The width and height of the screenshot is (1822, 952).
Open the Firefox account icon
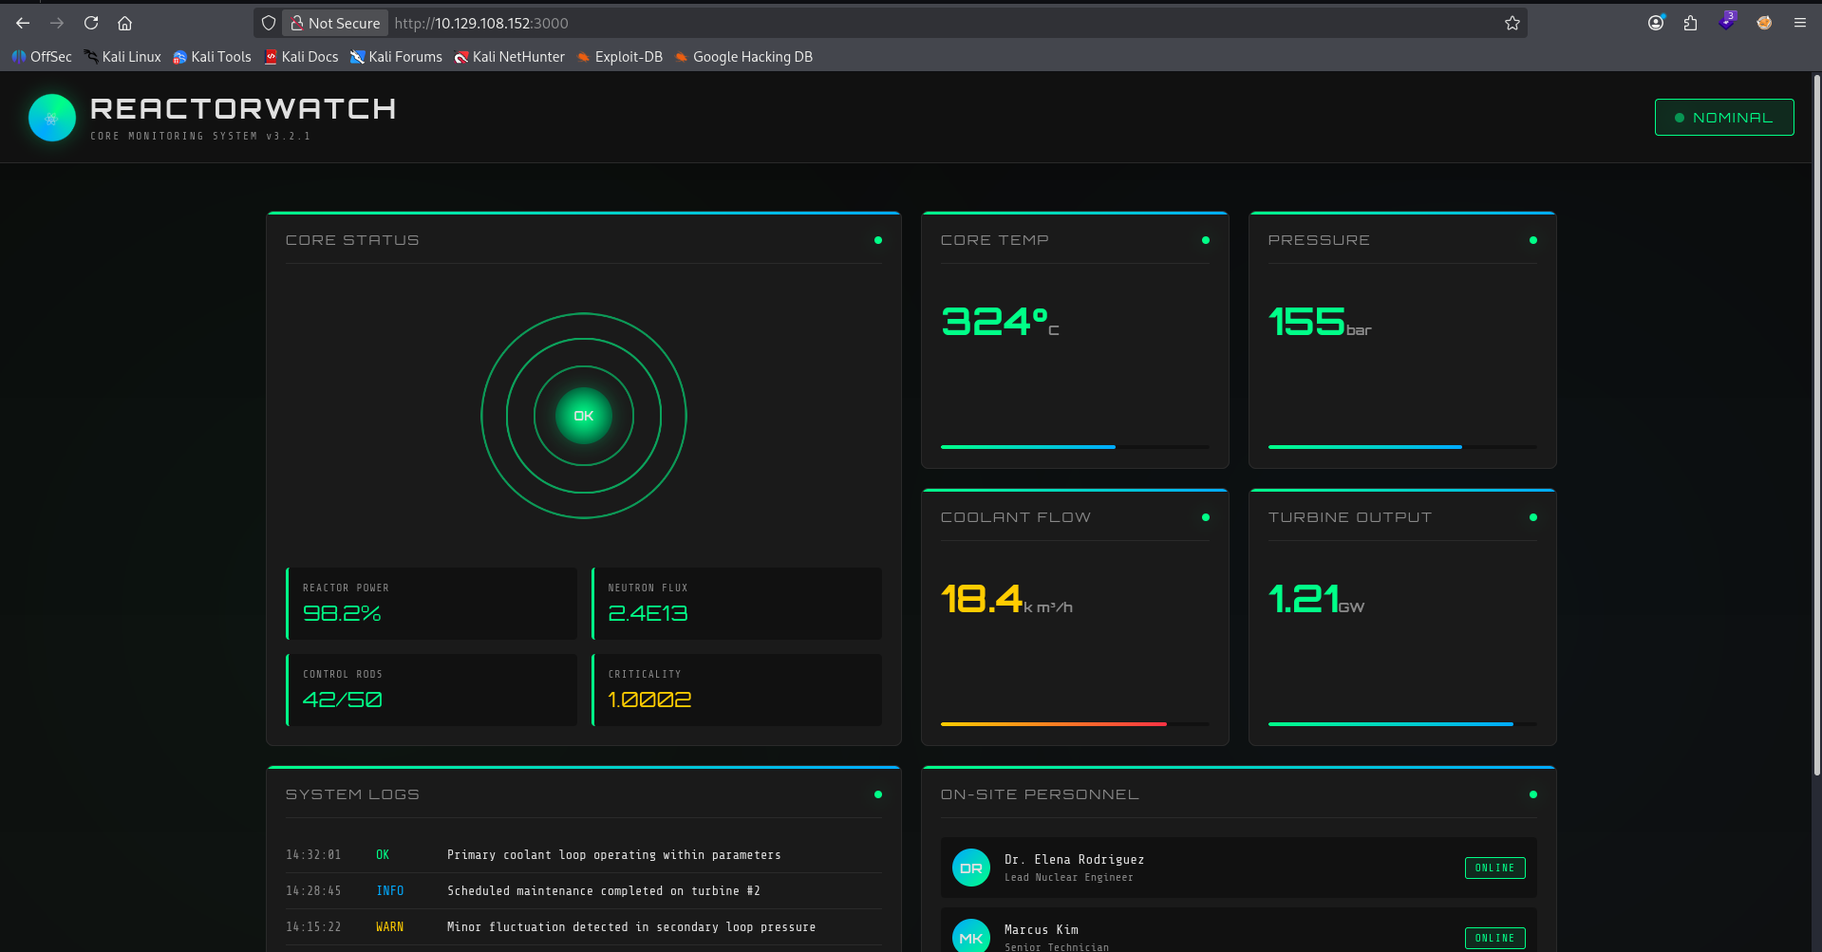tap(1656, 23)
